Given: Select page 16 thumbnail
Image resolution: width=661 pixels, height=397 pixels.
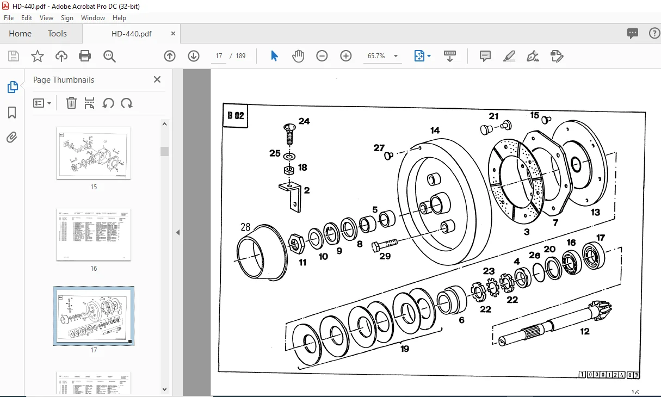Looking at the screenshot, I should tap(94, 235).
